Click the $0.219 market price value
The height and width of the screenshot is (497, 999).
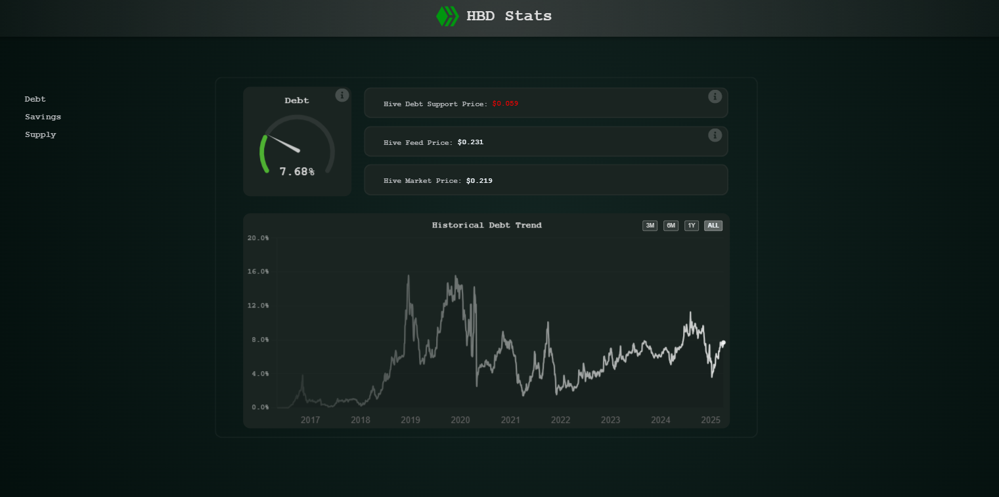pyautogui.click(x=479, y=181)
